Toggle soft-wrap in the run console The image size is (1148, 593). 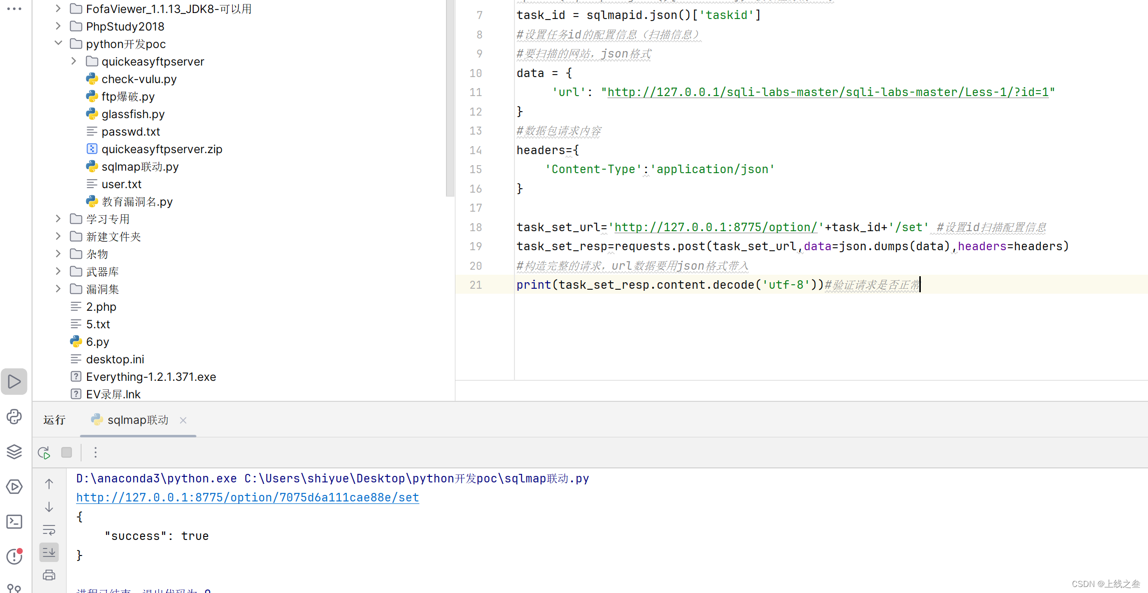click(49, 530)
